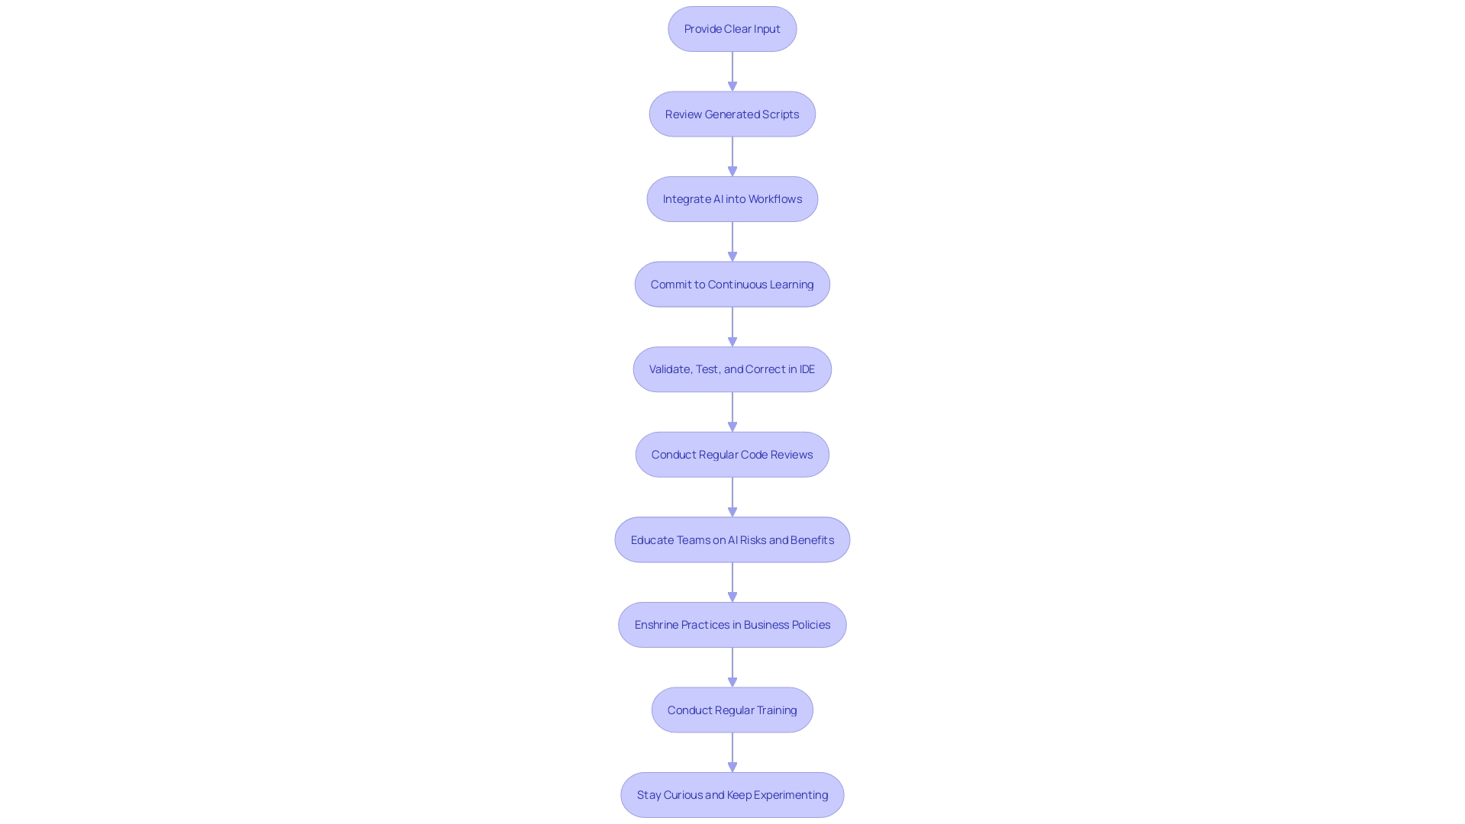
Task: Toggle the Conduct Regular Code Reviews step
Action: [732, 455]
